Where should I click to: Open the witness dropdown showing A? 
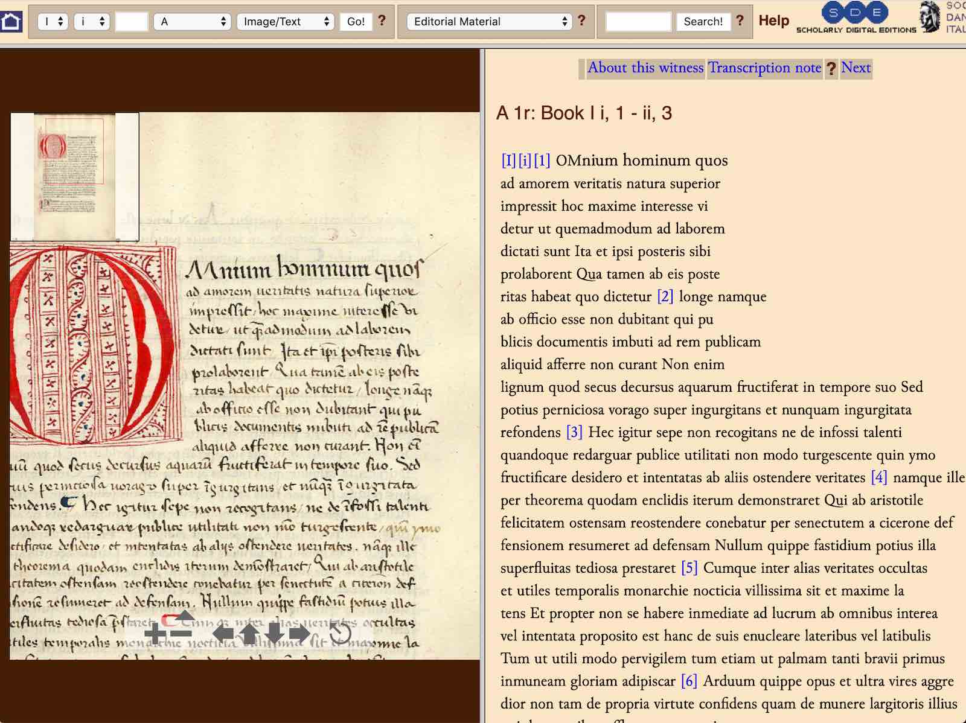(193, 22)
